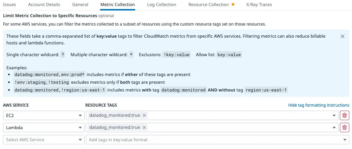The image size is (352, 149).
Task: Open the Lambda service dropdown
Action: point(43,127)
